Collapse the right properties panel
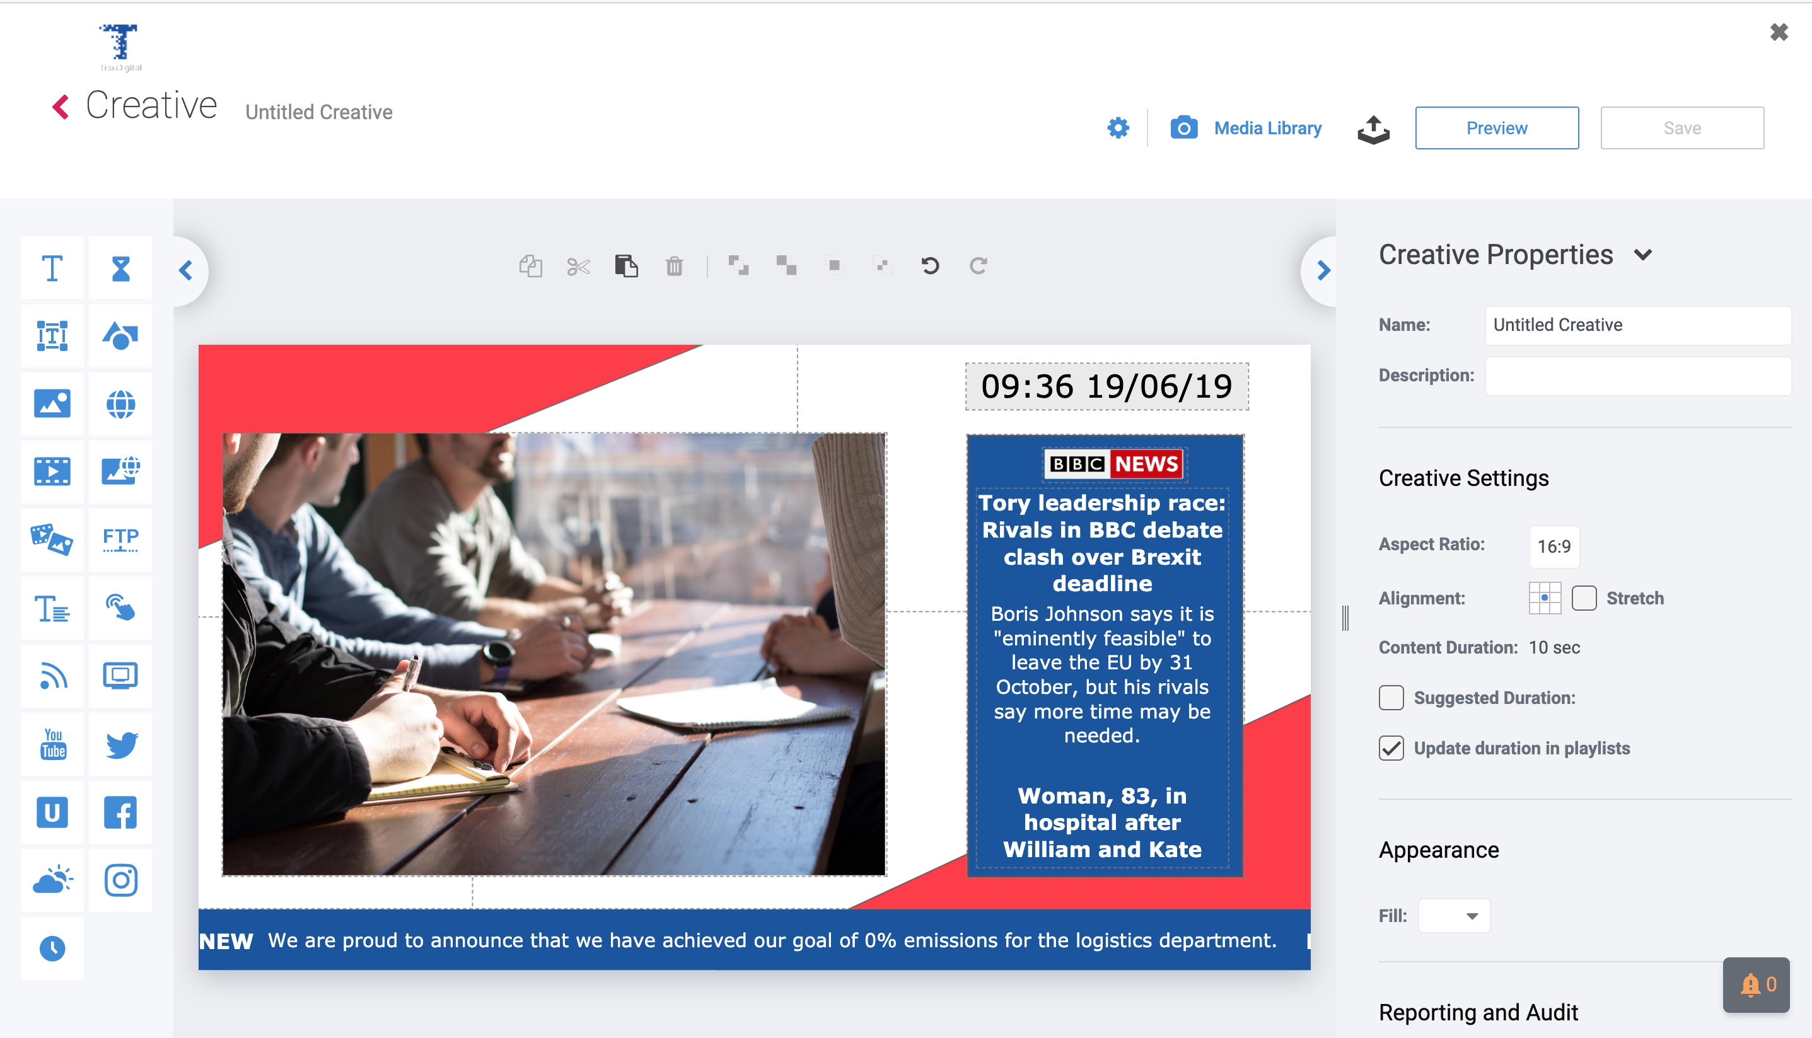The image size is (1812, 1038). click(x=1322, y=271)
